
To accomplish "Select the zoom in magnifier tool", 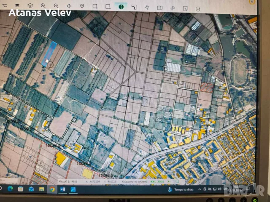I will pyautogui.click(x=43, y=6).
